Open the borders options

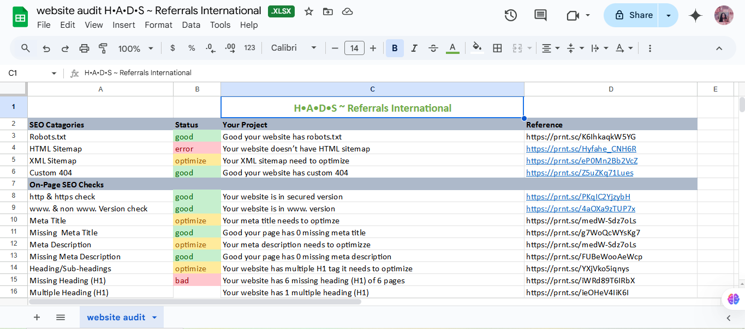click(497, 48)
